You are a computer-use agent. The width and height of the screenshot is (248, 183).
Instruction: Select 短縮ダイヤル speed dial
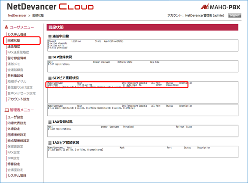click(x=17, y=82)
